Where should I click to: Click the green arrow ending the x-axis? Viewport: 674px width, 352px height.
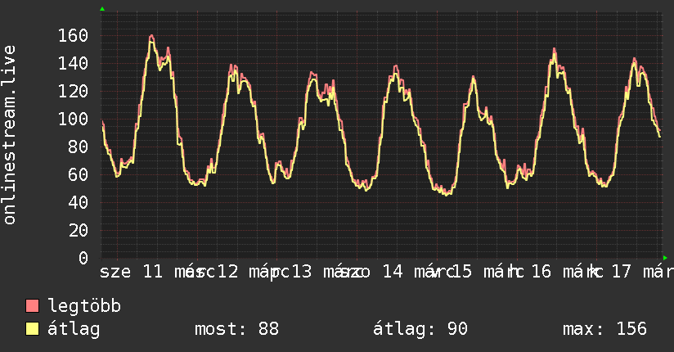click(665, 258)
